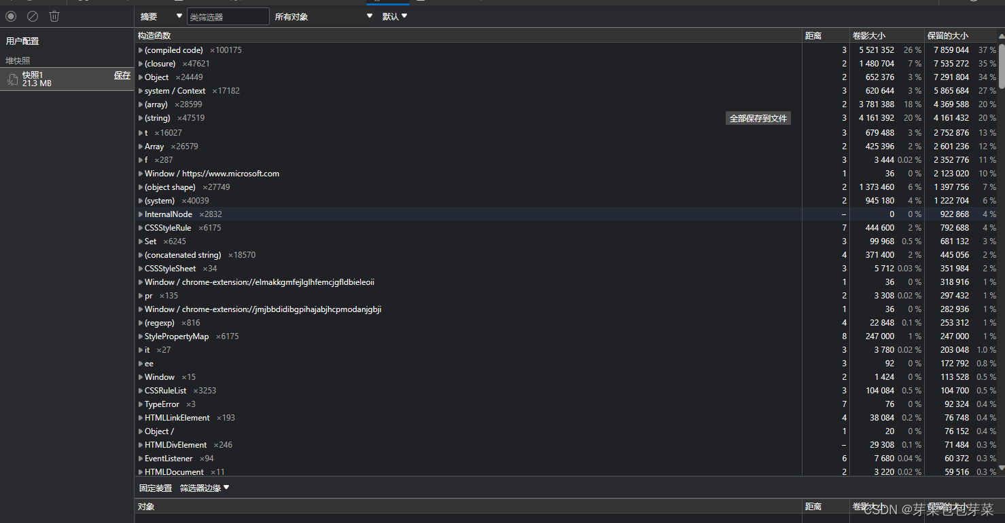Click the 类筛选器 class filter input

(x=228, y=16)
